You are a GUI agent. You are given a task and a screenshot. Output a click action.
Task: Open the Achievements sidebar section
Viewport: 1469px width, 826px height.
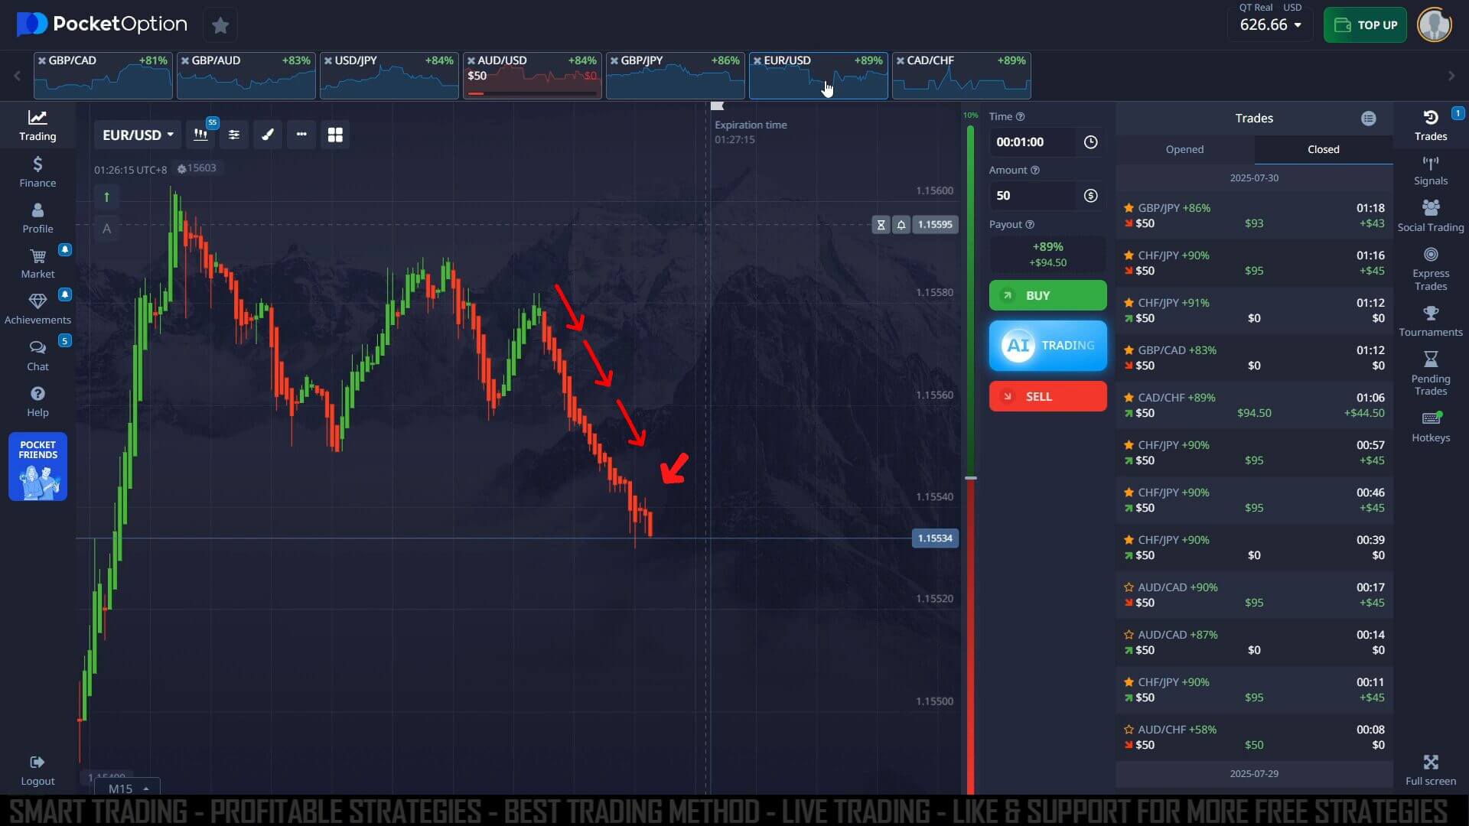point(37,309)
